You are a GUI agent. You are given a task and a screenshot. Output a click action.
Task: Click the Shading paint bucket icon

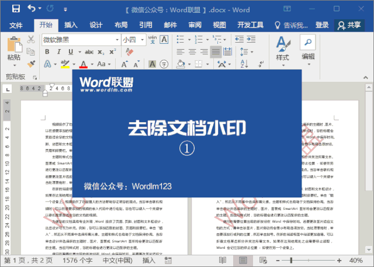pos(181,64)
